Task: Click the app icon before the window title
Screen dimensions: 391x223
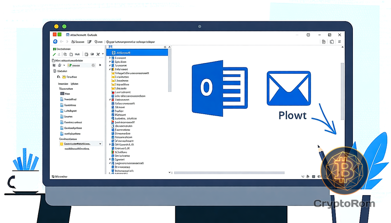Action: (x=67, y=35)
